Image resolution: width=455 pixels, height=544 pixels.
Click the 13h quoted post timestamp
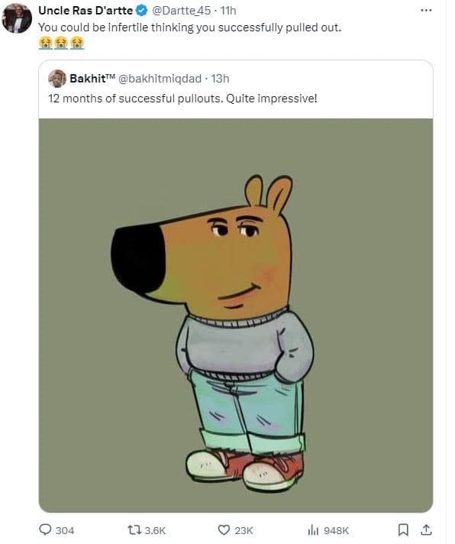click(220, 79)
